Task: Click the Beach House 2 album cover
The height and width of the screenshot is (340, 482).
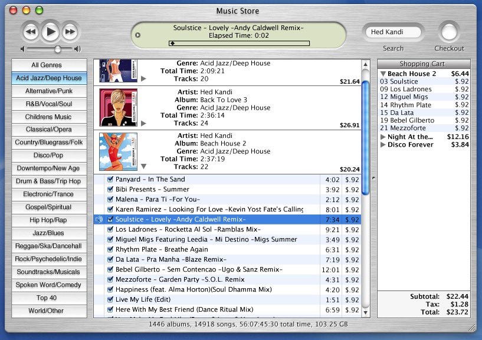Action: pos(119,151)
